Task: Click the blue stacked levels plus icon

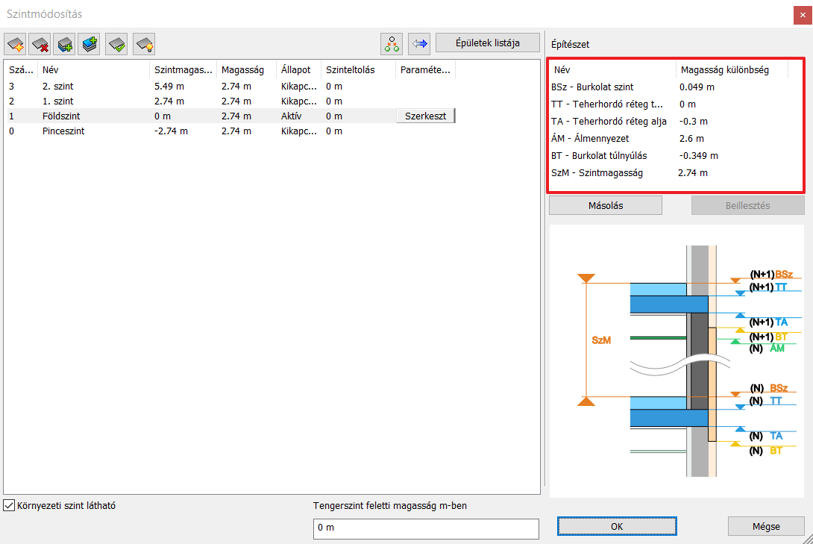Action: (x=90, y=44)
